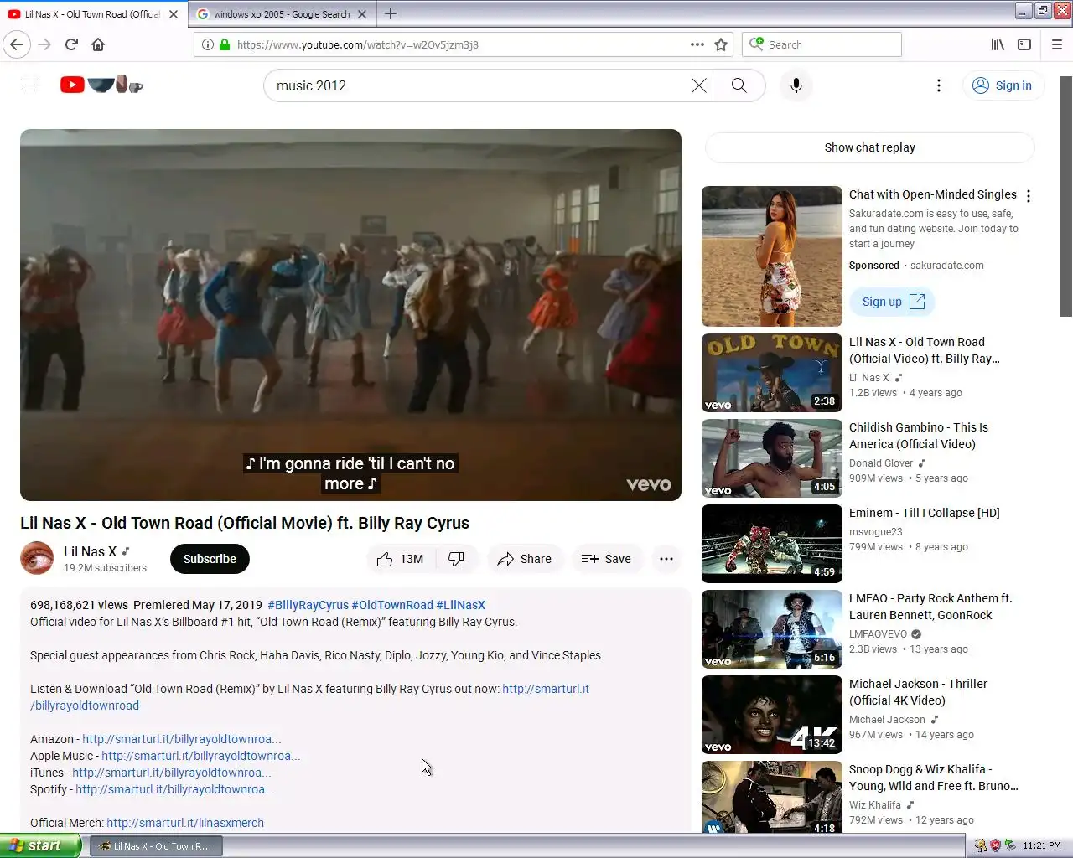Screen dimensions: 1073x858
Task: Close the windows xp 2005 Google tab
Action: (x=362, y=14)
